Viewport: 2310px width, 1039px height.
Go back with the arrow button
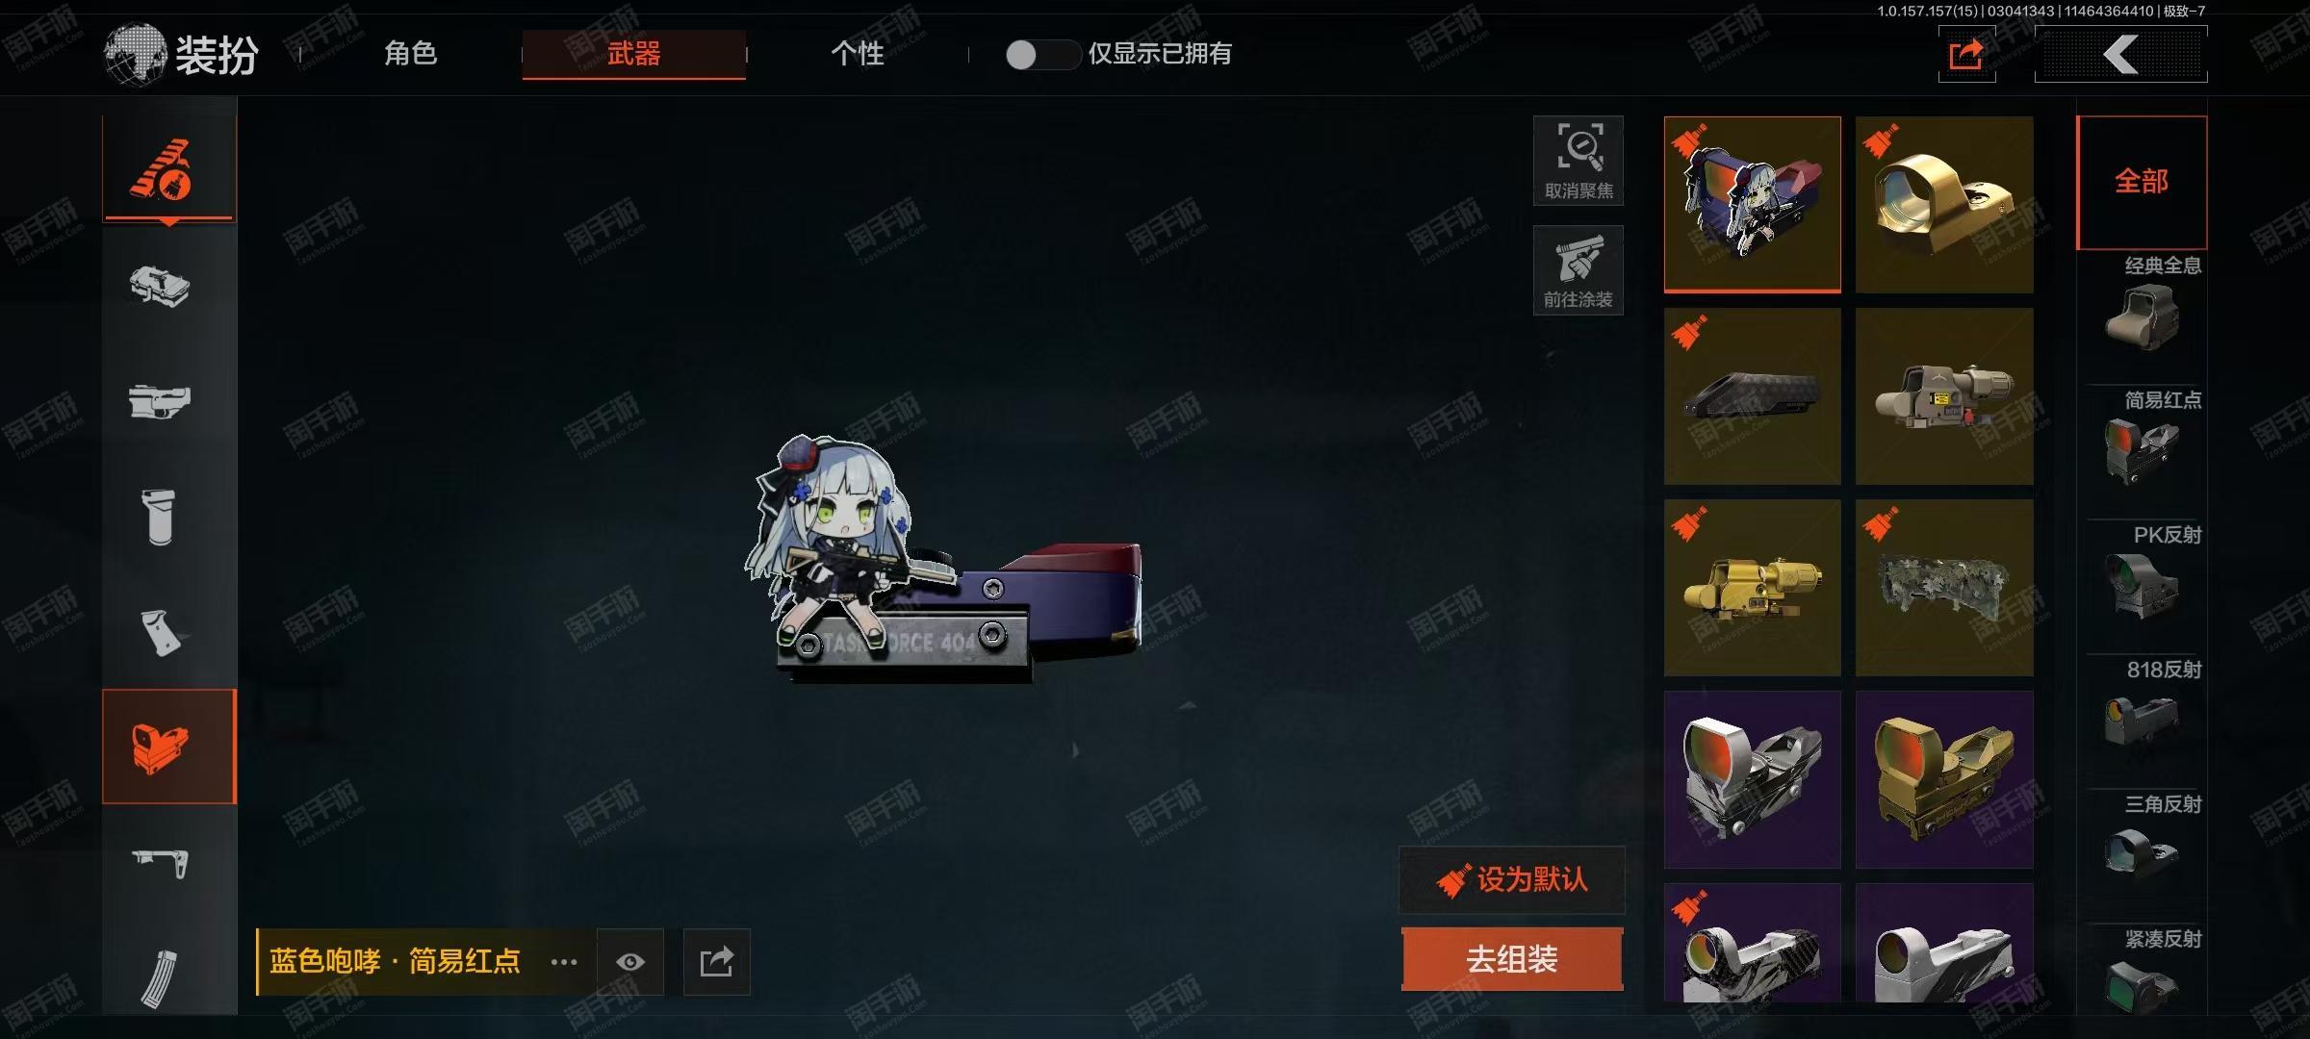[2121, 54]
